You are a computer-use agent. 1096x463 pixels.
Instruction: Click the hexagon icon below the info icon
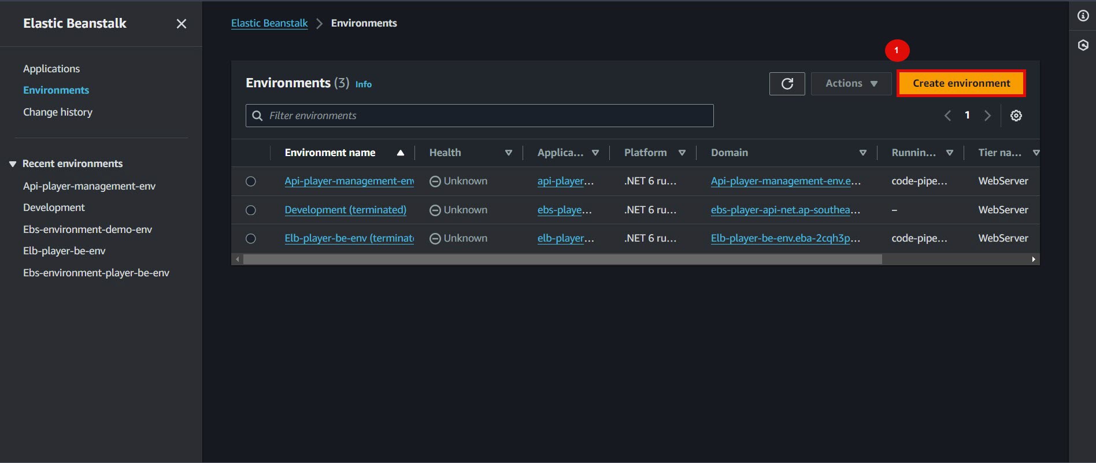tap(1083, 45)
